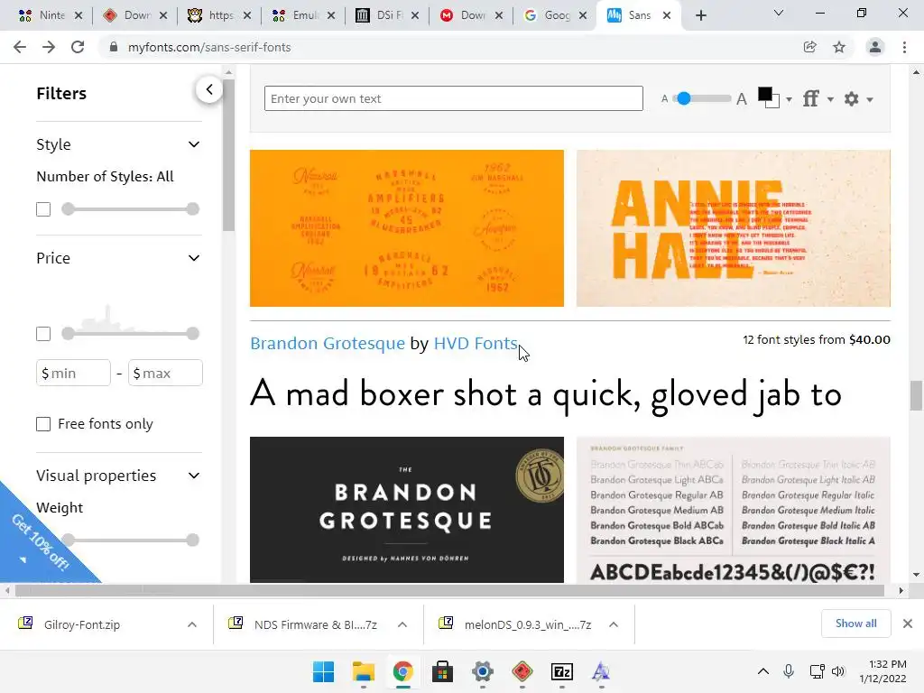Collapse the Price filter section

pos(194,258)
